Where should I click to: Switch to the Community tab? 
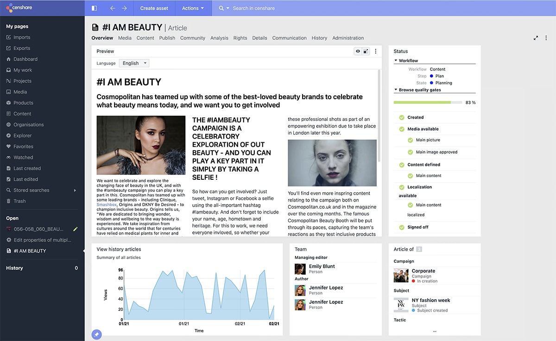[x=193, y=38]
